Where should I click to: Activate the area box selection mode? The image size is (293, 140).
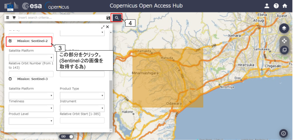click(284, 50)
